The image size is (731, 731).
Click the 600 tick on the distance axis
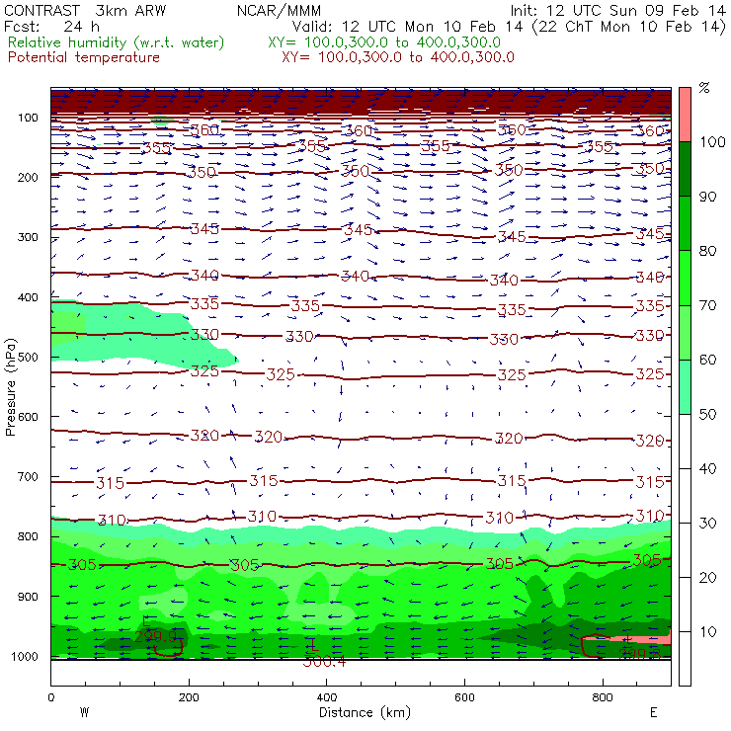point(464,697)
